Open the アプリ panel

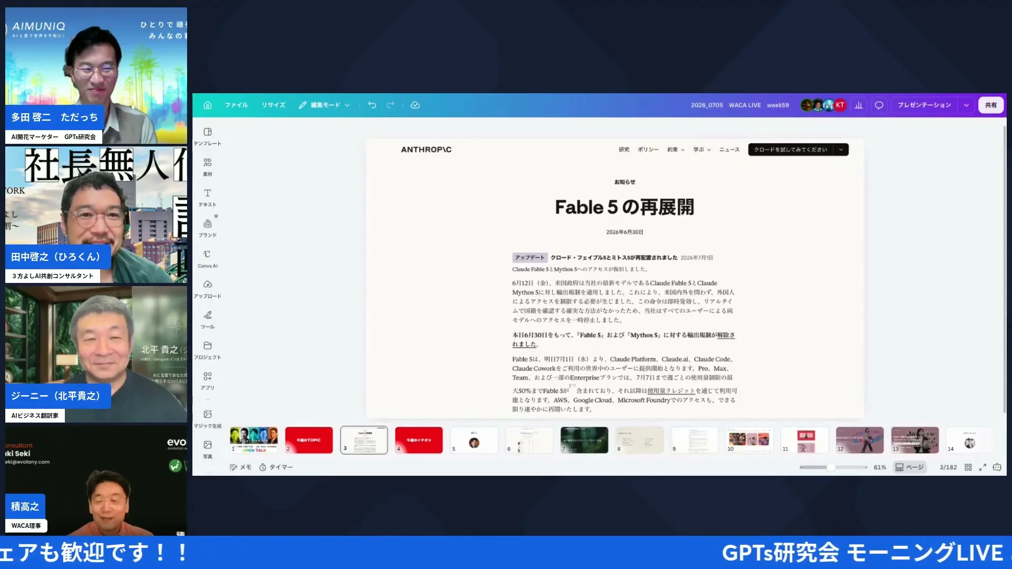[x=208, y=380]
